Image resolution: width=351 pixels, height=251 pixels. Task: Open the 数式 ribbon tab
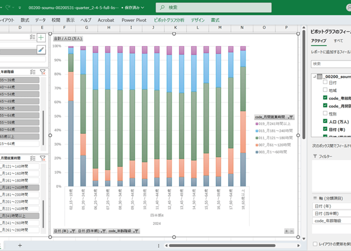(25, 20)
